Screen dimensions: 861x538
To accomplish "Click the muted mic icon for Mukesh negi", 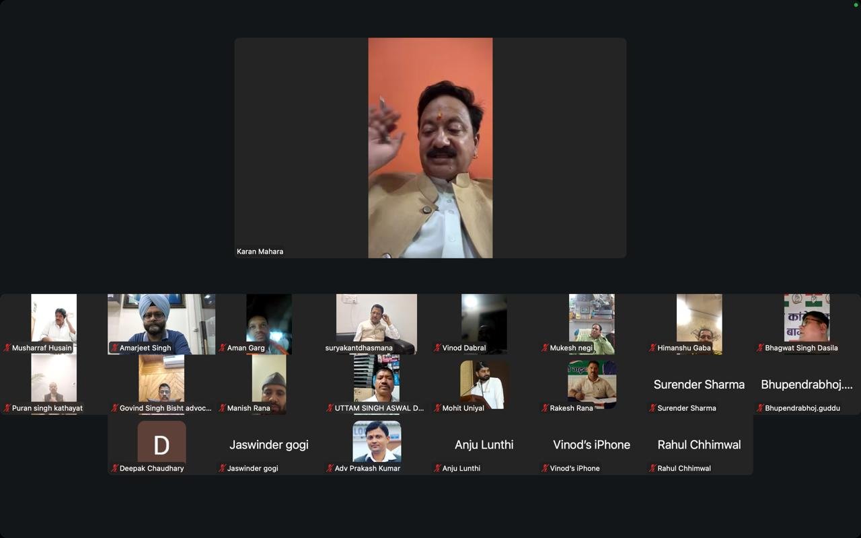I will tap(546, 348).
